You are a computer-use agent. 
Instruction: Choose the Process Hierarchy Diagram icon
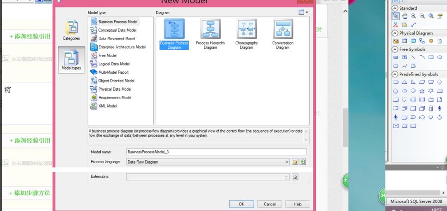[x=210, y=29]
